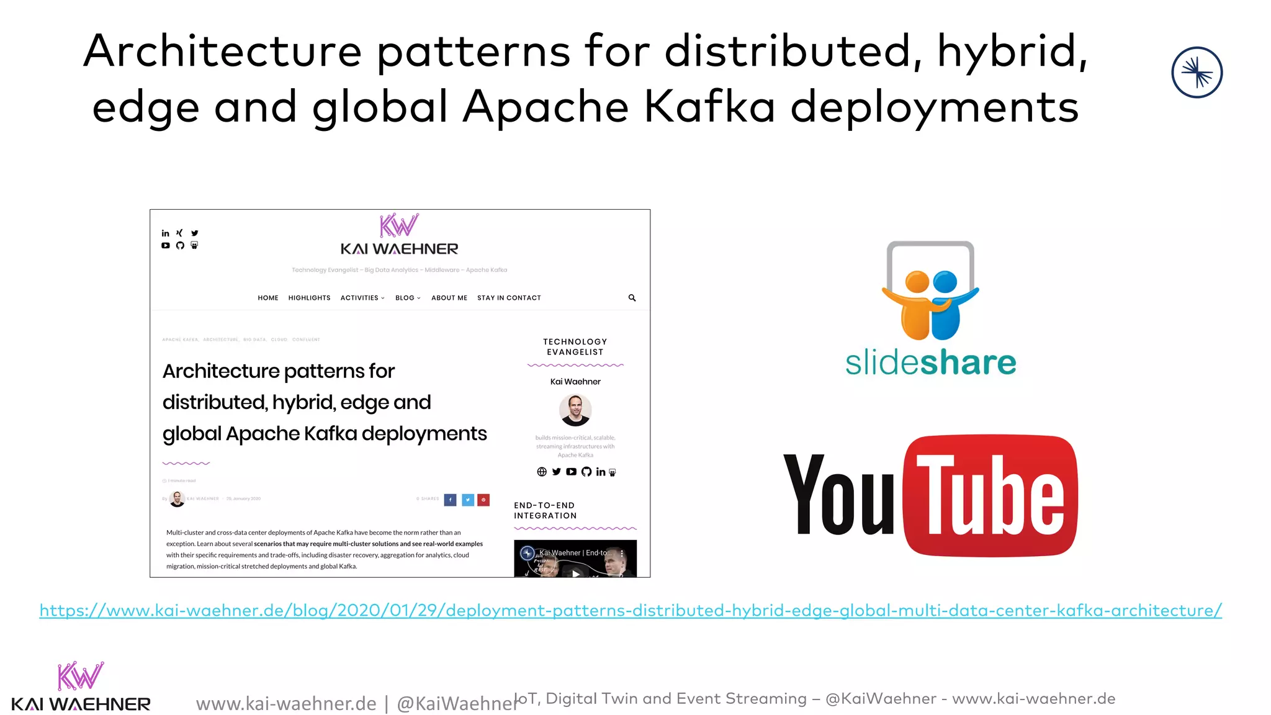Click the '0 SHARES' counter
The width and height of the screenshot is (1271, 715).
pos(428,498)
